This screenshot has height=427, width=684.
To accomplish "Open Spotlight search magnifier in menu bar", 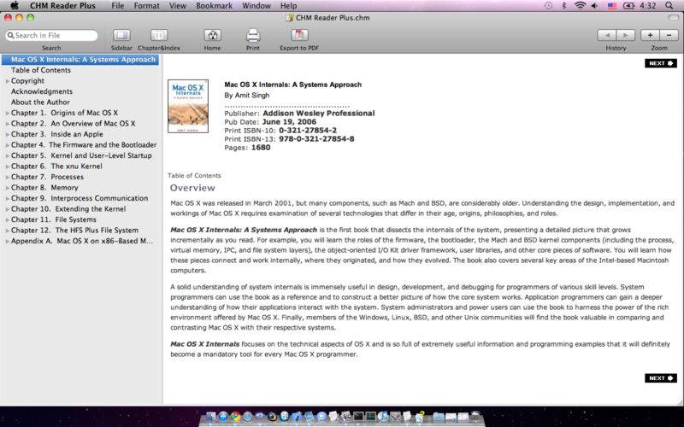I will pyautogui.click(x=669, y=6).
